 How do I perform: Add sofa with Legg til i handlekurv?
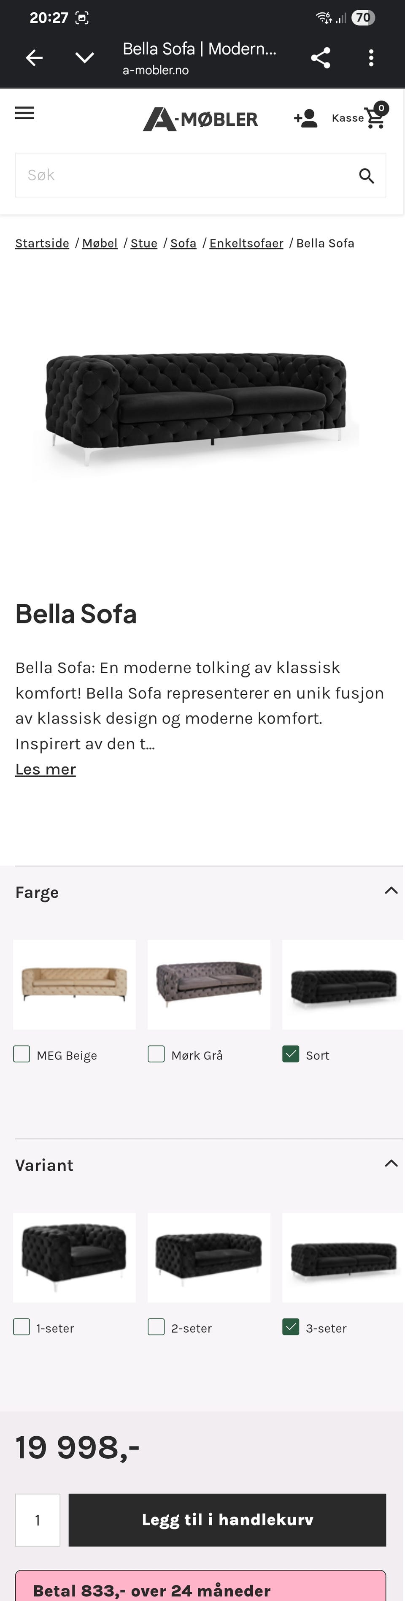(x=227, y=1519)
